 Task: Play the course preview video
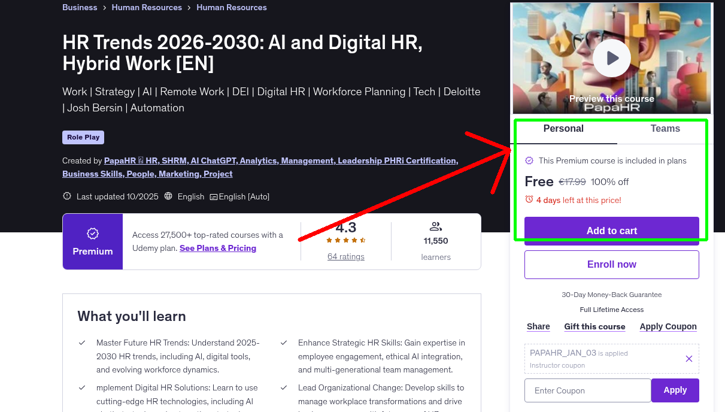(x=611, y=57)
